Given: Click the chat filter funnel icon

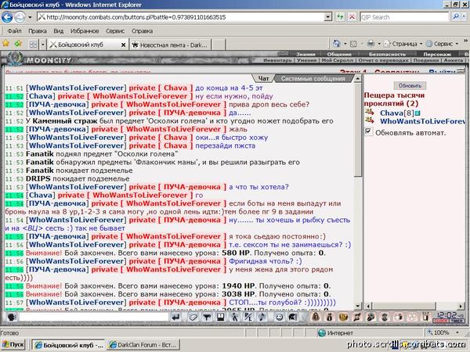Looking at the screenshot, I should point(207,317).
